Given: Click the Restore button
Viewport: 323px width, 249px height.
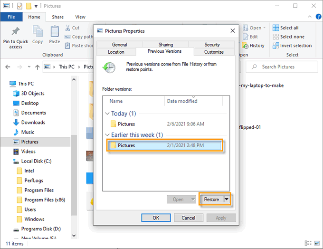Looking at the screenshot, I should (x=211, y=199).
